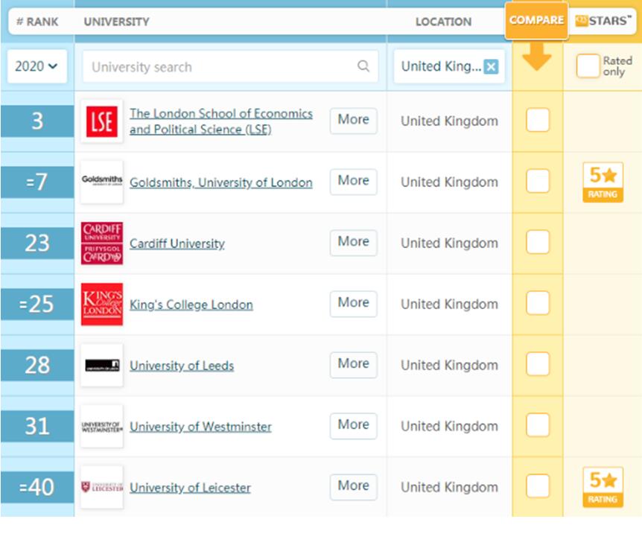The image size is (642, 554).
Task: Click Goldsmiths' 5-star rating badge
Action: (603, 182)
